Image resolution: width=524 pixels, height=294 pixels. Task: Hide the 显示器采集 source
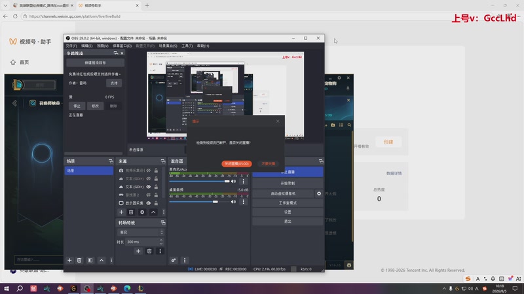149,203
